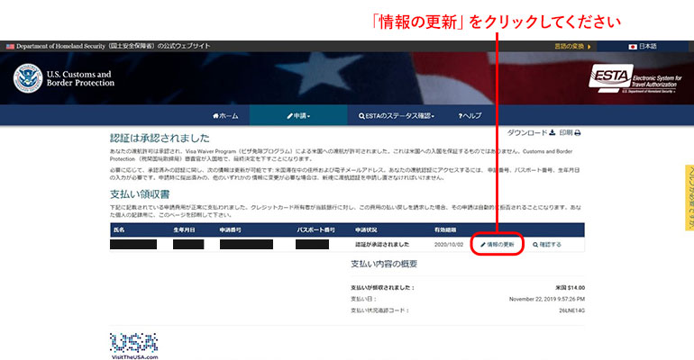Click the パスポート番号 column header
The width and height of the screenshot is (694, 360).
[315, 230]
